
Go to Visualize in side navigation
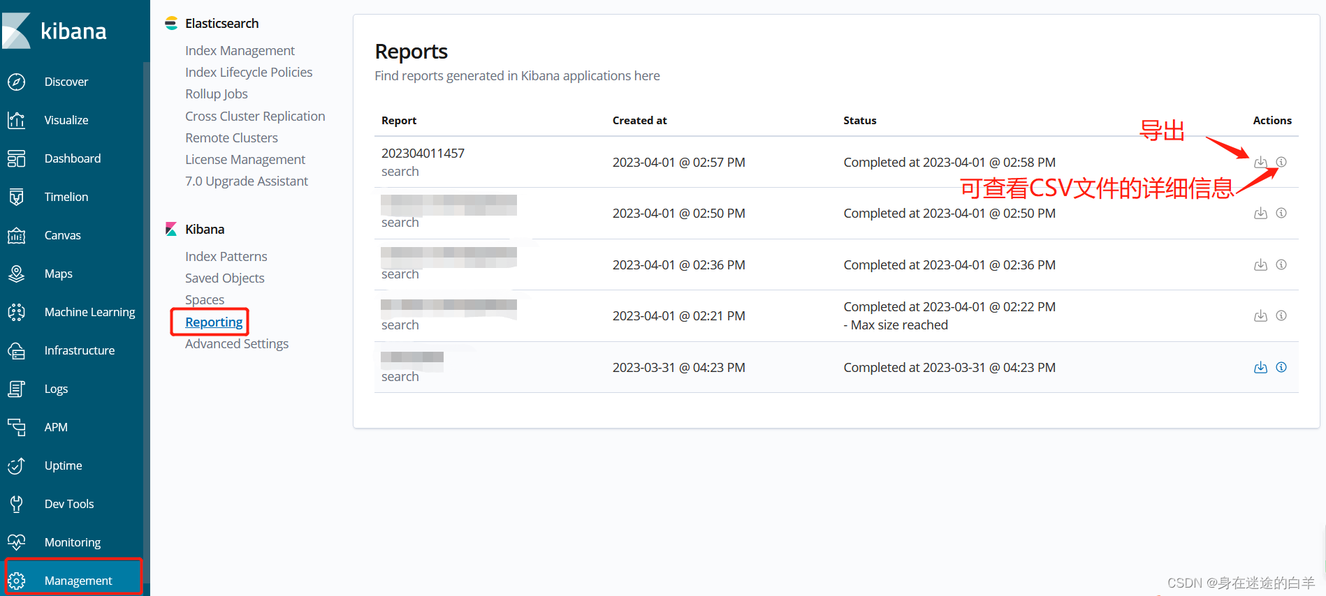66,120
